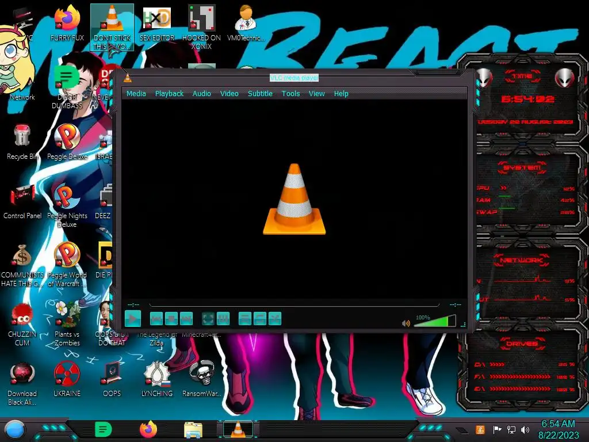
Task: Select Plants vs Zombies shortcut
Action: 67,324
